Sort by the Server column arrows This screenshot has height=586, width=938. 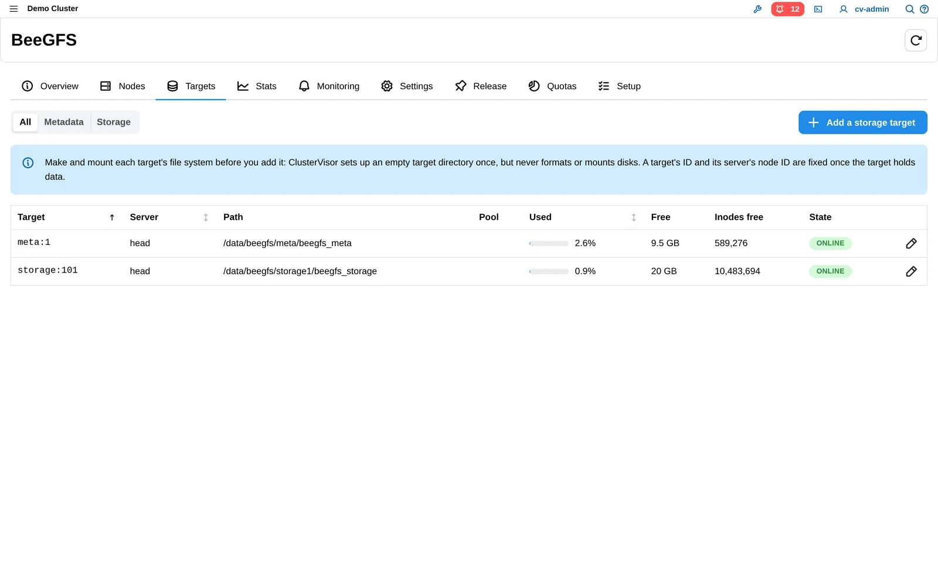tap(206, 217)
